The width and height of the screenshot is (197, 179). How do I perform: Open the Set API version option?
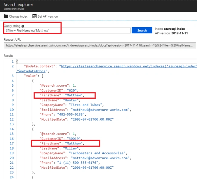click(x=45, y=16)
